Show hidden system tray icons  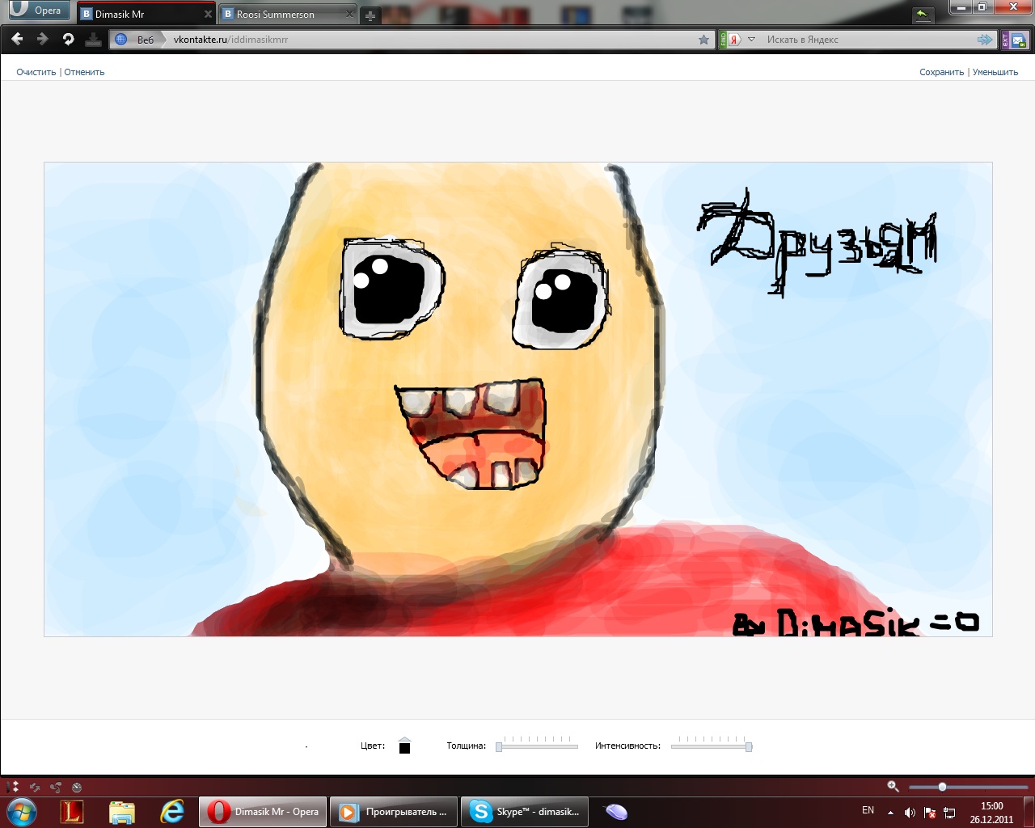tap(890, 813)
